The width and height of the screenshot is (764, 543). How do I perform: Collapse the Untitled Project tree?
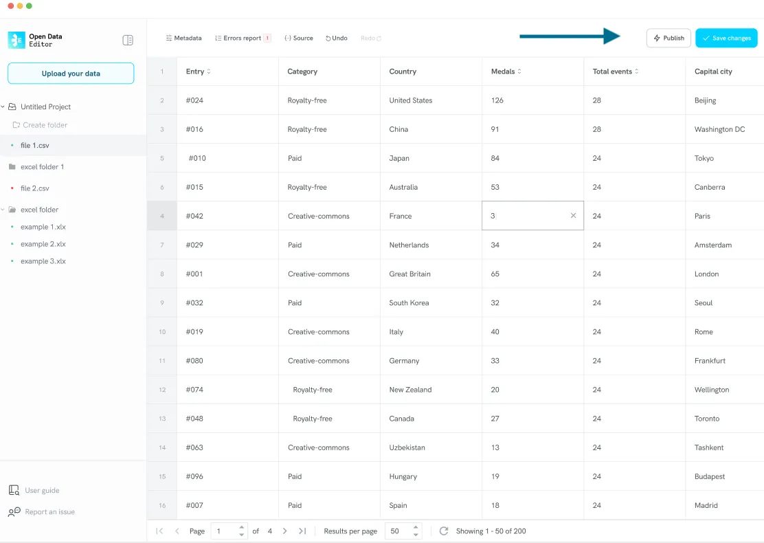(3, 107)
